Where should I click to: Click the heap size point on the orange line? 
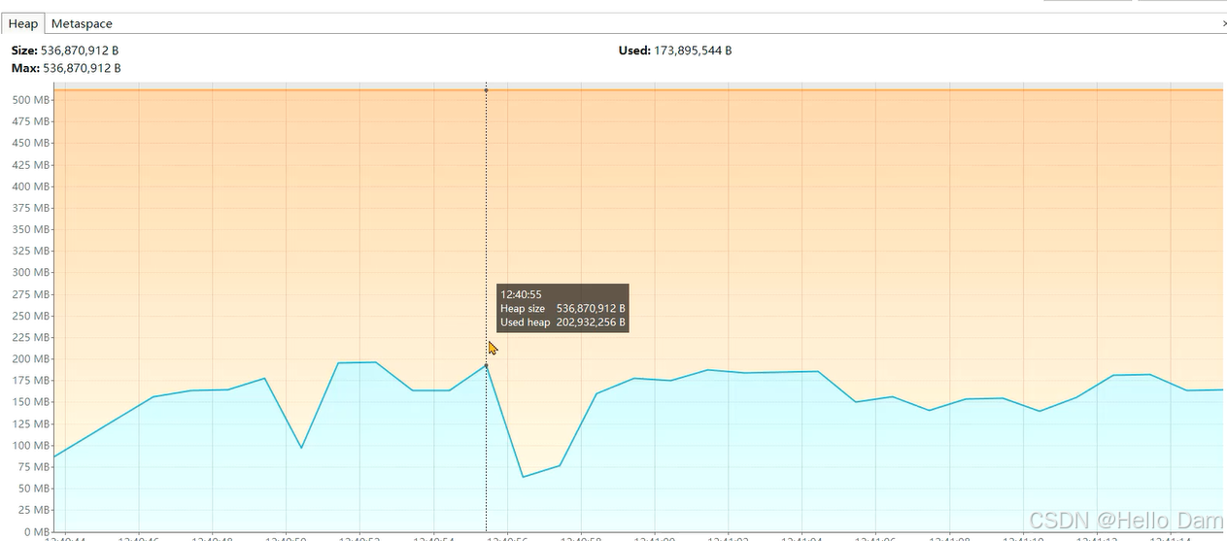tap(486, 90)
